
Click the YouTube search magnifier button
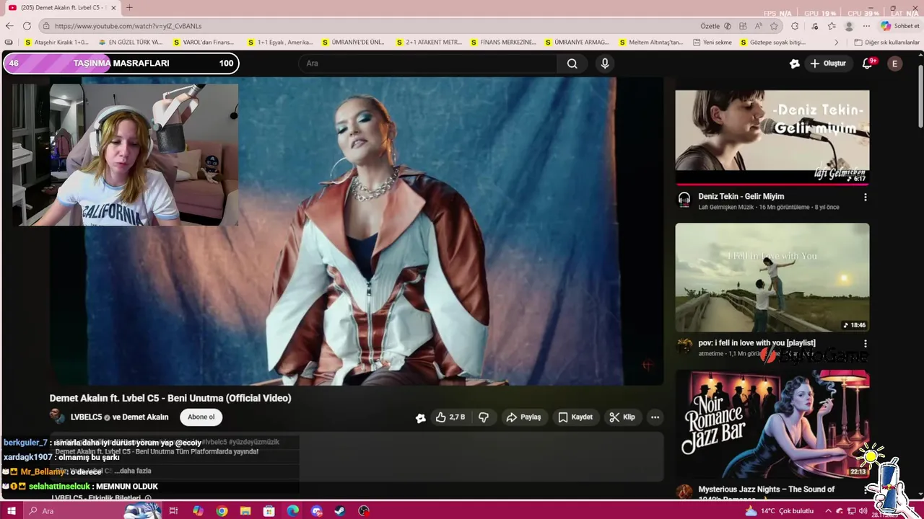coord(572,63)
